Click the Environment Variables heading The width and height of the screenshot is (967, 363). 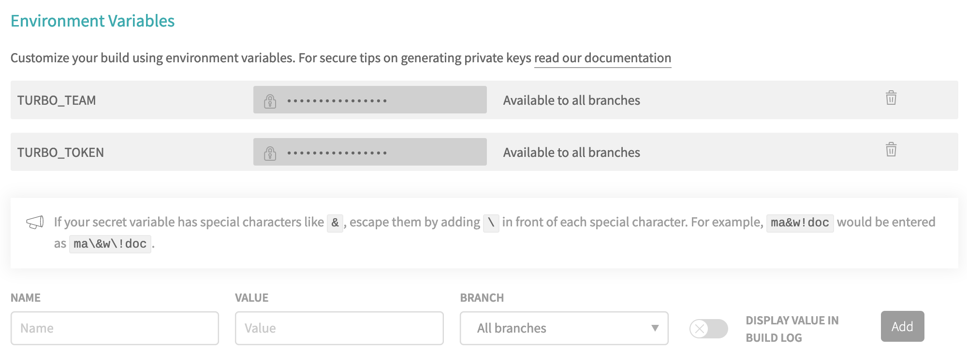click(92, 21)
